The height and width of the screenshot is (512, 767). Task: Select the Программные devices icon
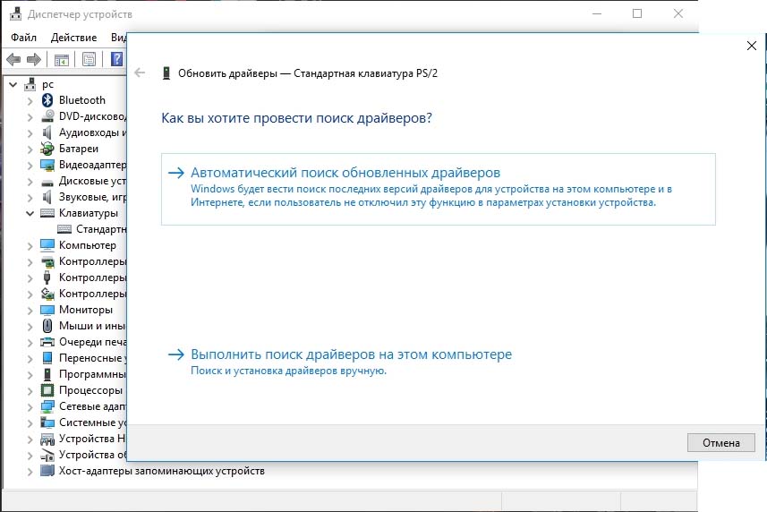coord(47,374)
